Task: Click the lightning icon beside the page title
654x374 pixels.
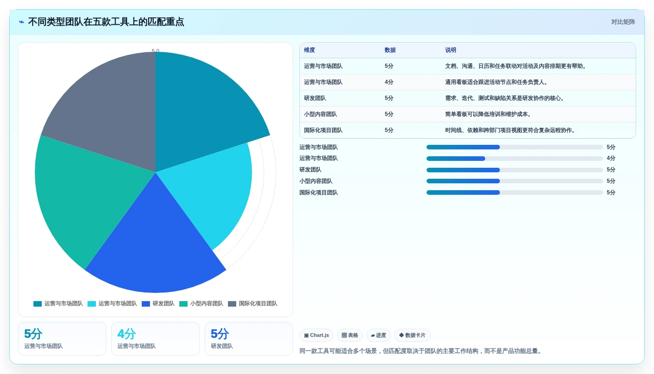Action: 22,22
